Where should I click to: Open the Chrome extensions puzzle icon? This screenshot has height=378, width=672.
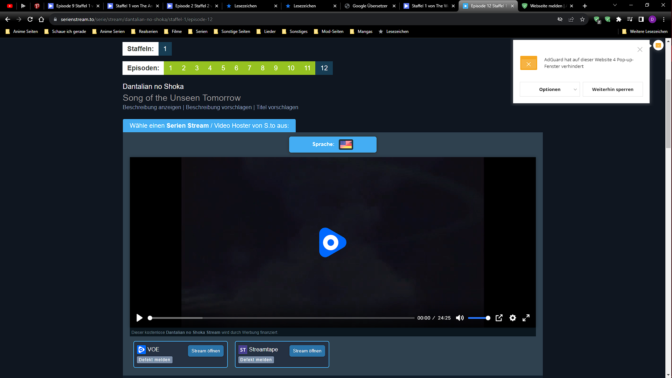(x=619, y=20)
